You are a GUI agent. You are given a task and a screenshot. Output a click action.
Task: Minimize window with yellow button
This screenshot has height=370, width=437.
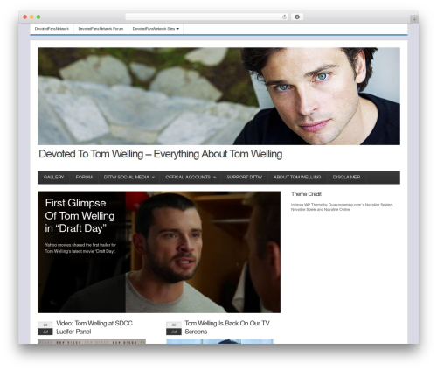[x=31, y=17]
